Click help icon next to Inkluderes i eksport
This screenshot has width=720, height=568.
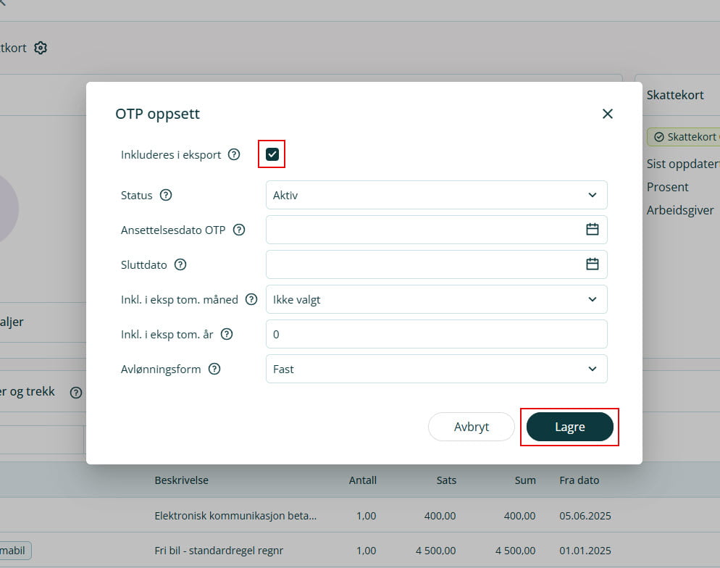click(234, 154)
